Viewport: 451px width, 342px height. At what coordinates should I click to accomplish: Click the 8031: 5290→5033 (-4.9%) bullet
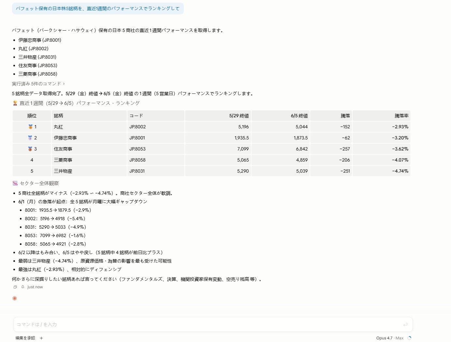(x=56, y=227)
